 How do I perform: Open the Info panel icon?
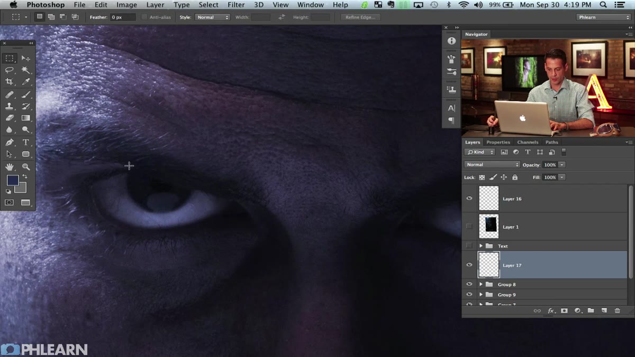451,41
